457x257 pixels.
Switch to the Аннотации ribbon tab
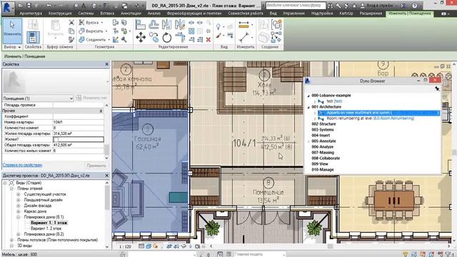[x=131, y=14]
